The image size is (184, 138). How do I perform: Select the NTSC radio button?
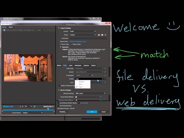[x=76, y=75]
